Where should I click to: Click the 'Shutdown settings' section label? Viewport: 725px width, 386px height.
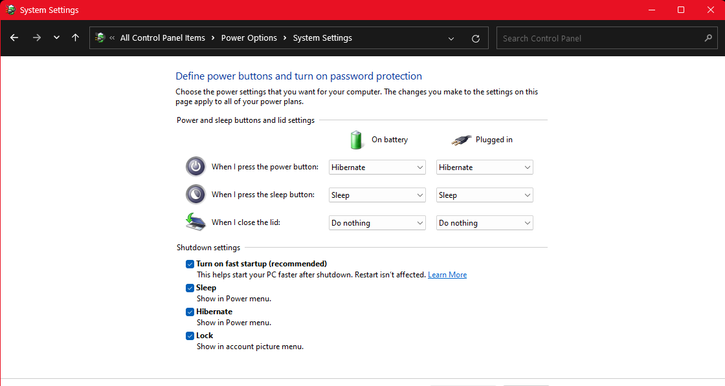pos(208,248)
